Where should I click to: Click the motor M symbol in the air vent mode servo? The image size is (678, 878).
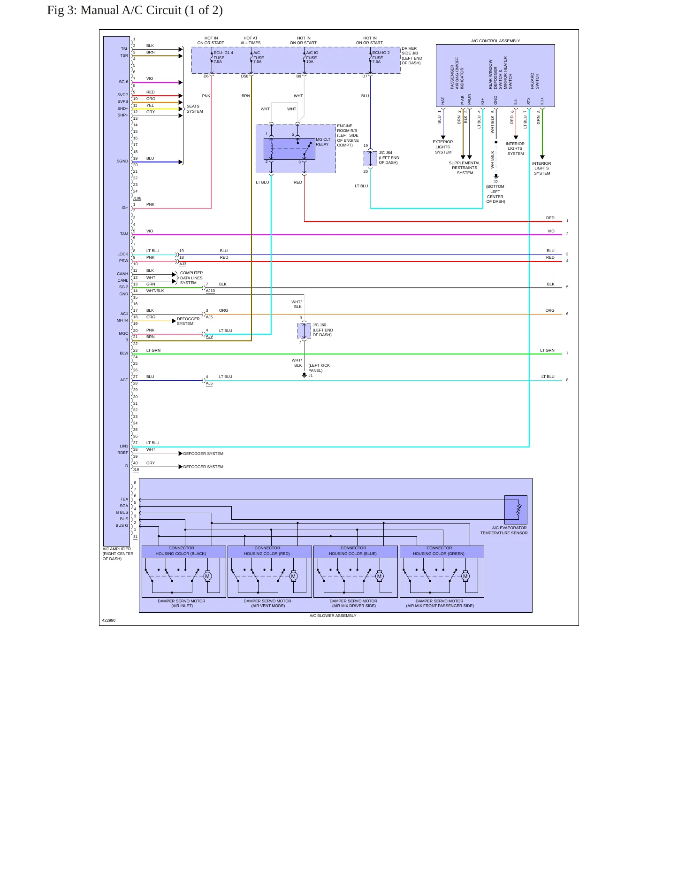pos(294,576)
